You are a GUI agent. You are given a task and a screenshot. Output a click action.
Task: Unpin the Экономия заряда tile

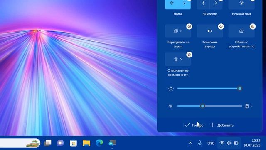(221, 27)
